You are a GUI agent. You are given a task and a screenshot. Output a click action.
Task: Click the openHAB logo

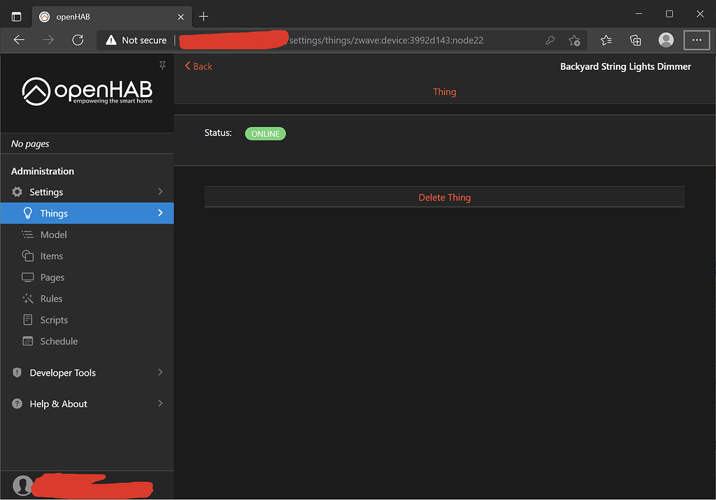[x=87, y=90]
